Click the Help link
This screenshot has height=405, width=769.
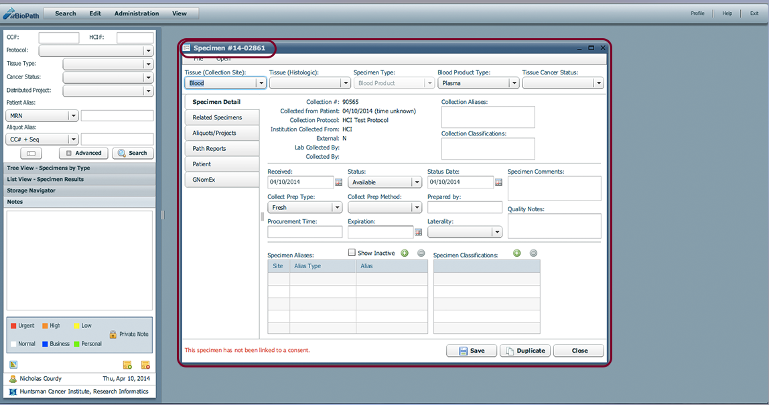pyautogui.click(x=727, y=13)
